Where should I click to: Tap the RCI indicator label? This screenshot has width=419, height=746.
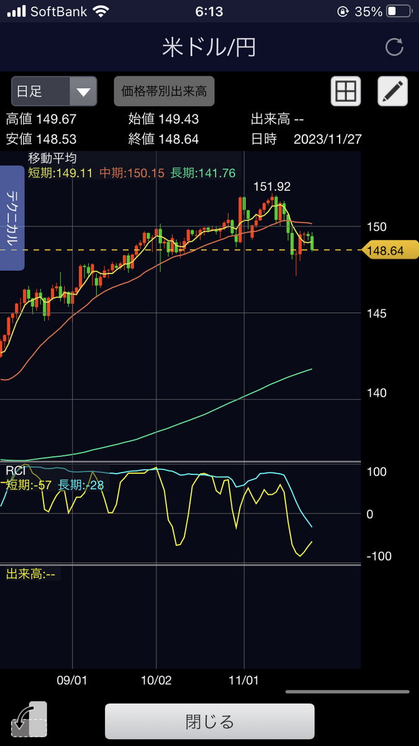click(16, 471)
